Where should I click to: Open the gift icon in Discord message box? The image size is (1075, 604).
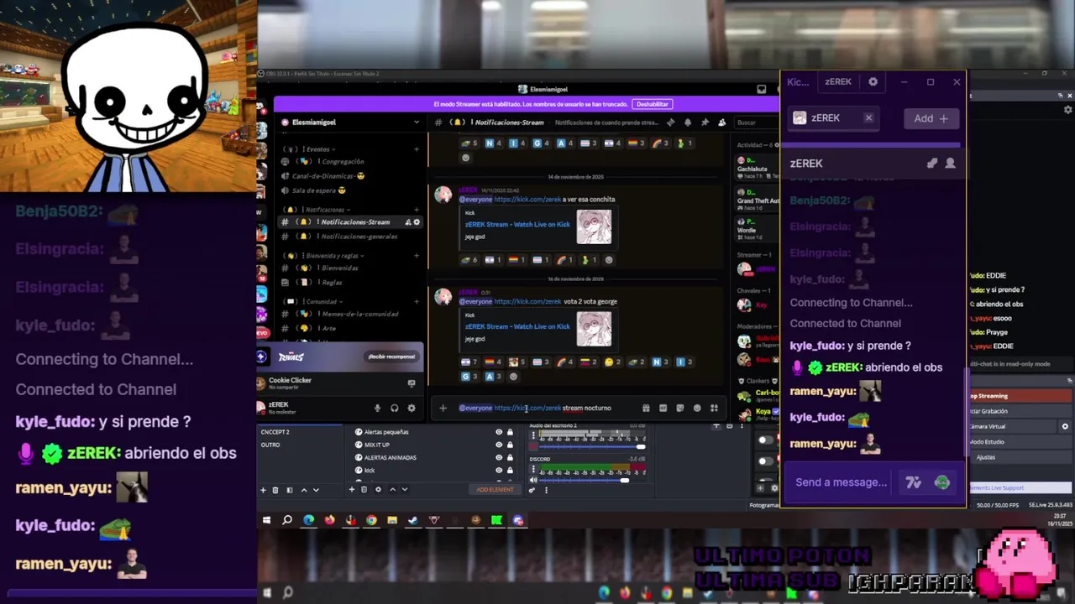[x=646, y=409]
